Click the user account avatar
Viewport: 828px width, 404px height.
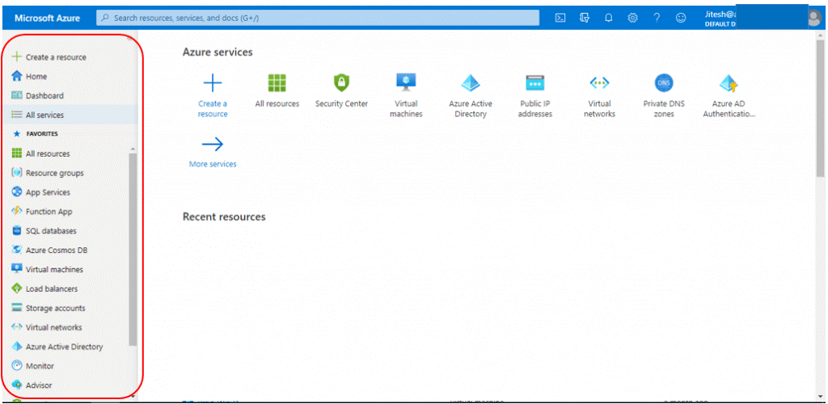pos(816,18)
